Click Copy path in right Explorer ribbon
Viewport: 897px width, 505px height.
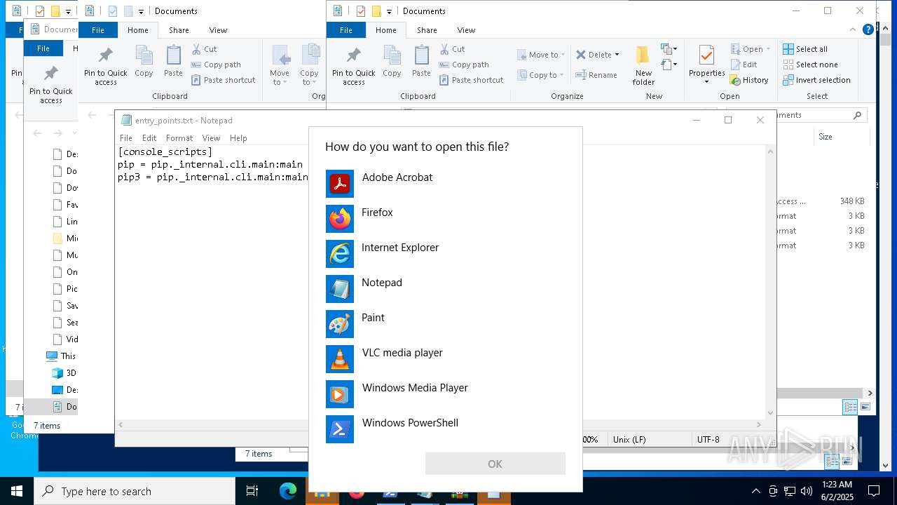click(463, 65)
